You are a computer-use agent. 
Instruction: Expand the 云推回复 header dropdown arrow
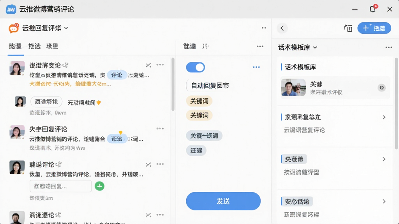pos(66,28)
